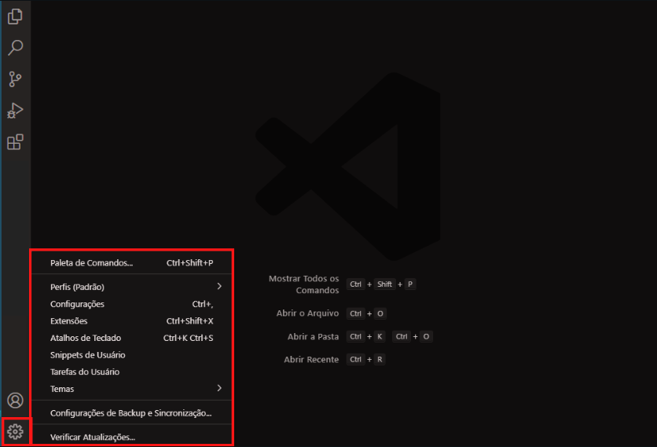Open the Source Control view icon

[15, 79]
